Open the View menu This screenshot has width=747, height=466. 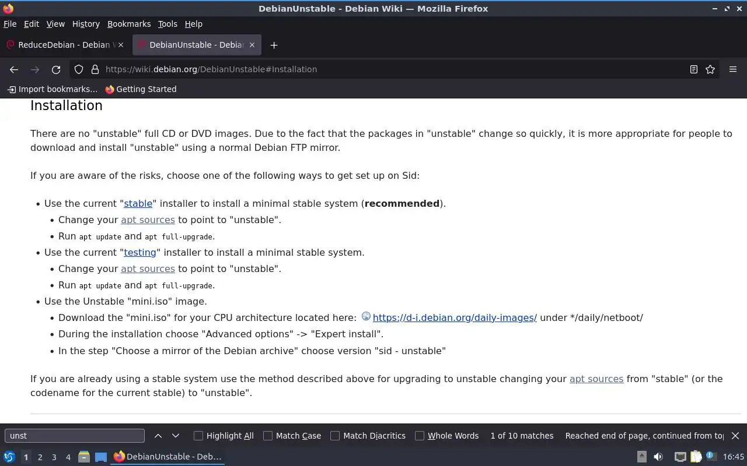(55, 24)
